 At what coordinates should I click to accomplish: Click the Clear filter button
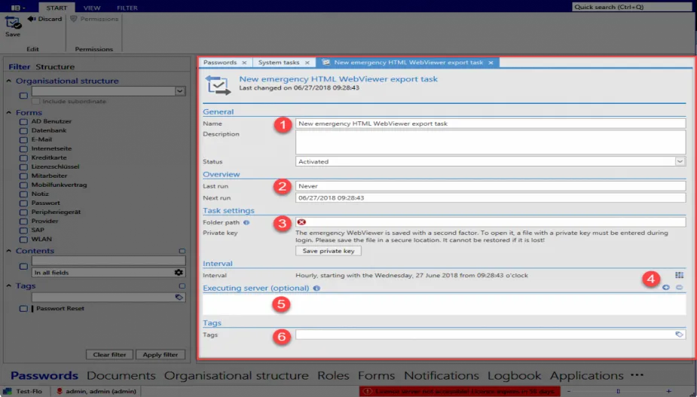click(x=110, y=354)
